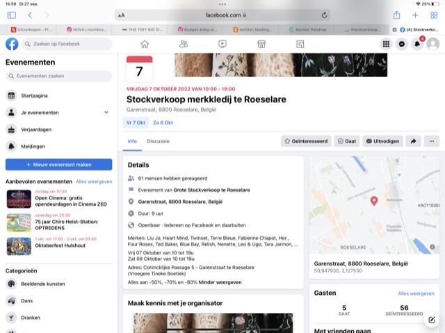445x333 pixels.
Task: Go back with Safari back arrow
Action: tap(30, 15)
